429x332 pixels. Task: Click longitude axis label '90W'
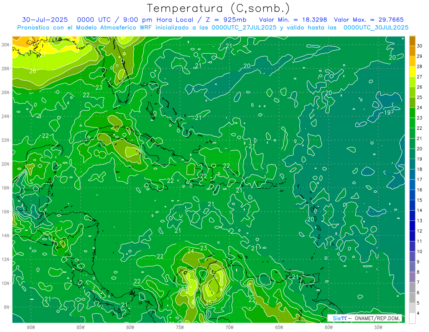point(31,327)
